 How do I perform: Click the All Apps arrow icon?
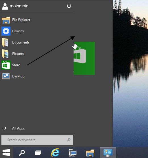click(5, 128)
